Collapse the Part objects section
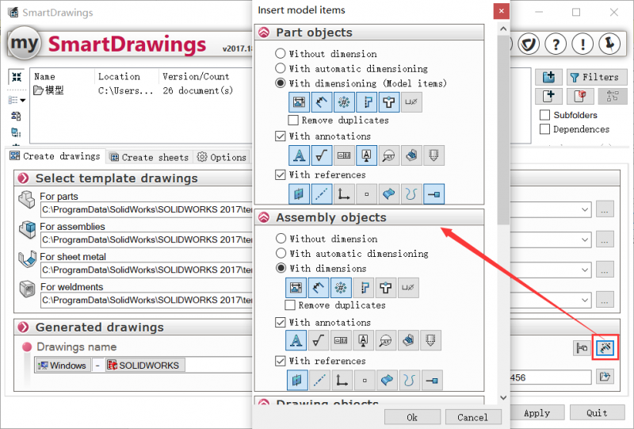634x429 pixels. coord(264,33)
